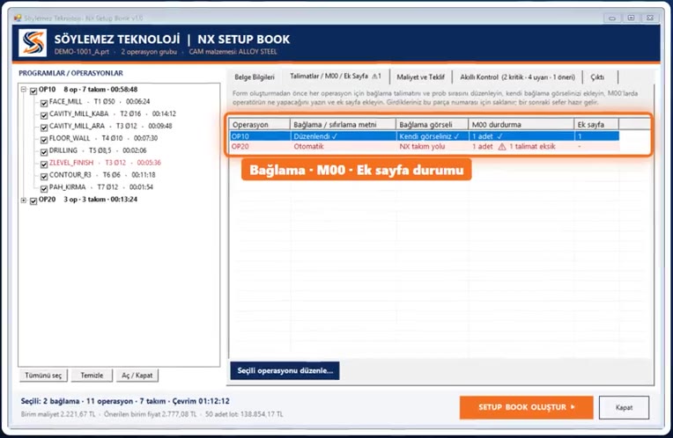
Task: Select CAVITY_MILL_ARA tree item
Action: pos(111,126)
